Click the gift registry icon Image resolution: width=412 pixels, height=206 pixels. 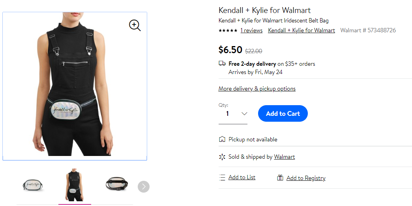280,178
